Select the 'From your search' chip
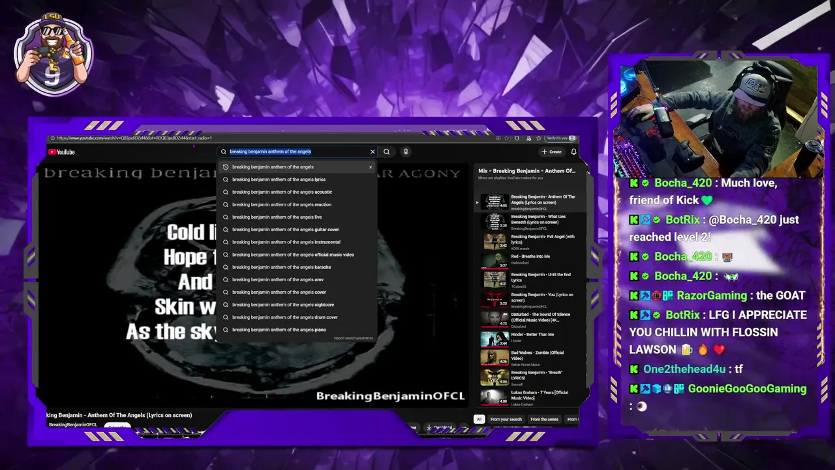Screen dimensions: 835x470 tap(506, 419)
